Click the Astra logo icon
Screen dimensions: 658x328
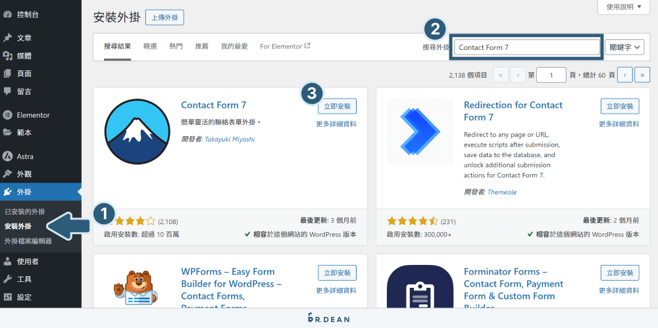(x=7, y=156)
